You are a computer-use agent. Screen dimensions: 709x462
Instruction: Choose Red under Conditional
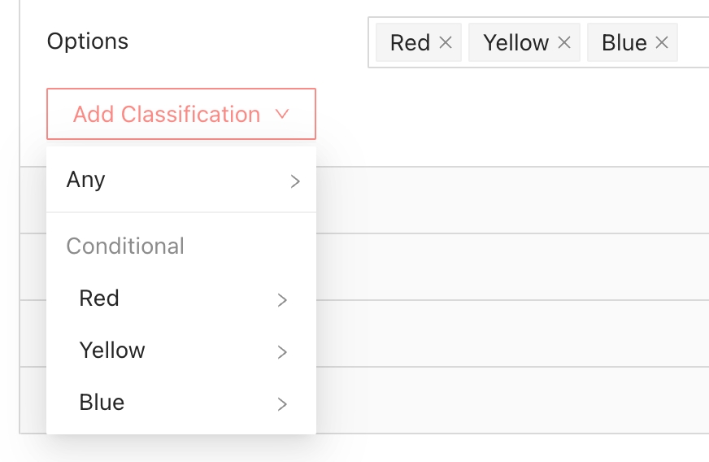[99, 299]
